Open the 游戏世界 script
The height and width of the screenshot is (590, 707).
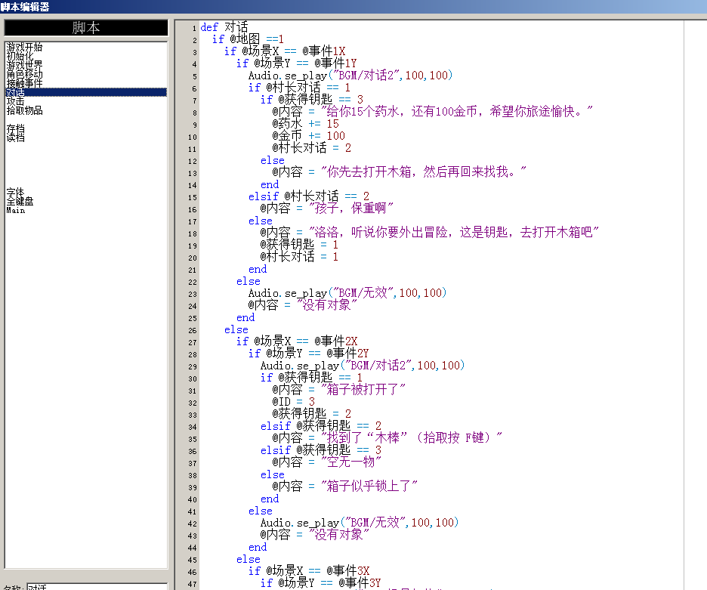(24, 65)
